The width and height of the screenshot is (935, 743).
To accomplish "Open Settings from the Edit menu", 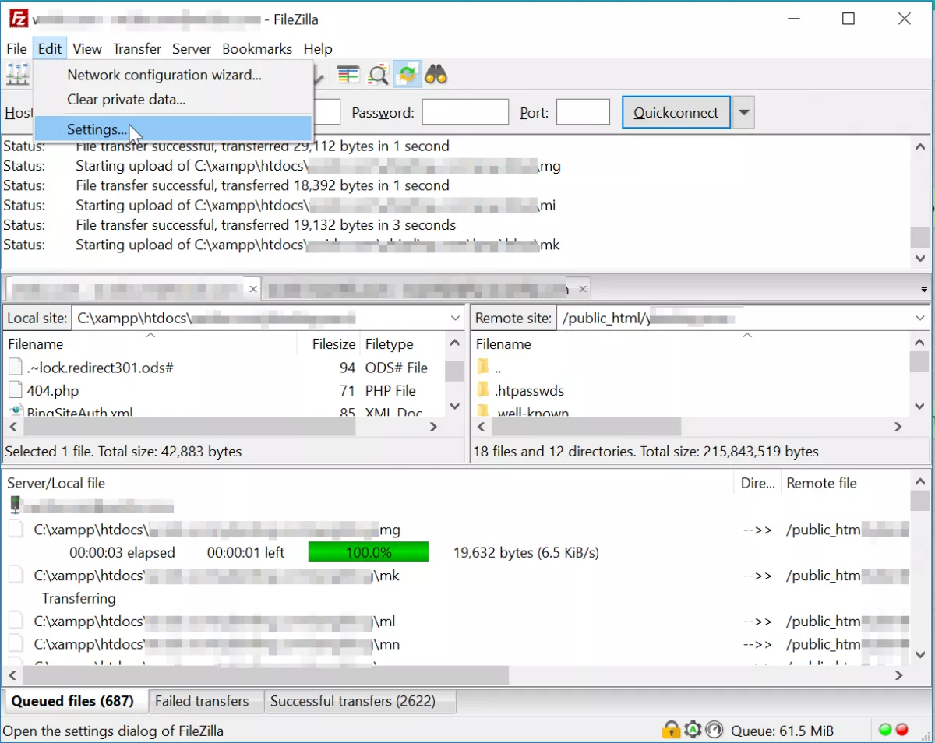I will [x=173, y=129].
